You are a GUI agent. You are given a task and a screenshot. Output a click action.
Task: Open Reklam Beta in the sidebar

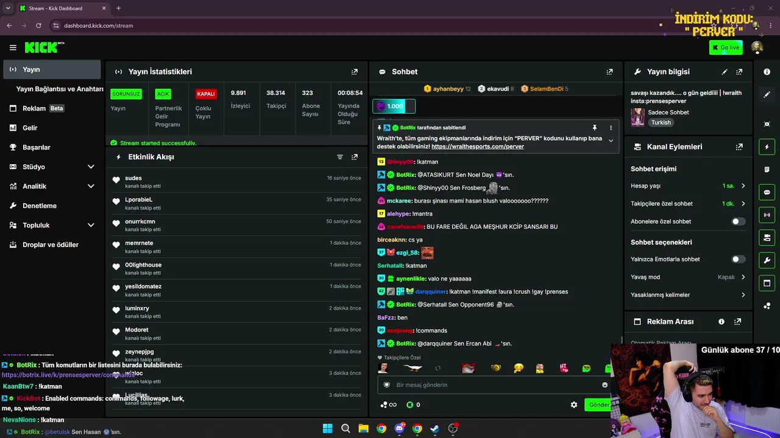52,108
